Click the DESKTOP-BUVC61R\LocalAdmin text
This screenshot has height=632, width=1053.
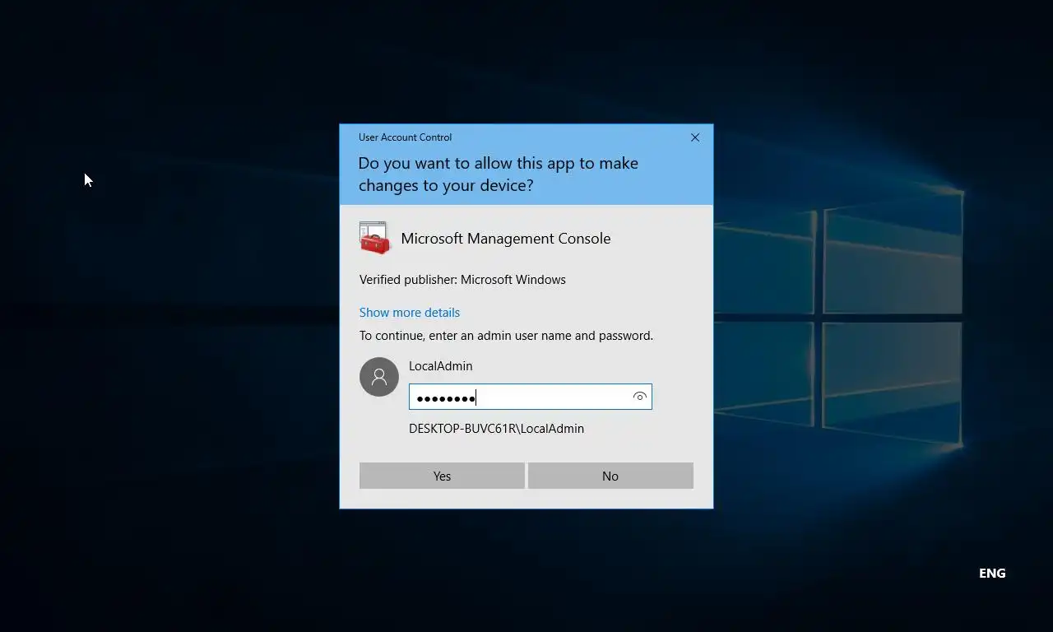(496, 429)
